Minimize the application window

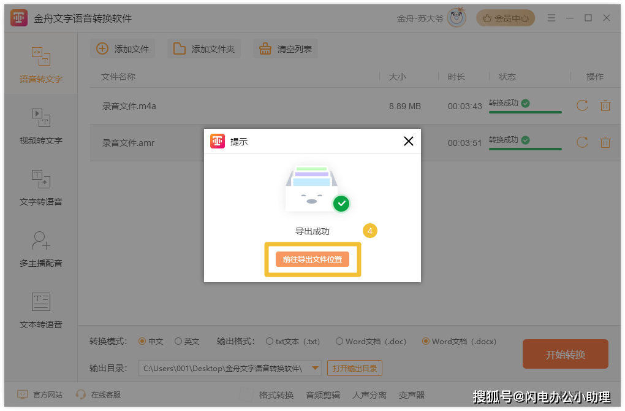[570, 18]
